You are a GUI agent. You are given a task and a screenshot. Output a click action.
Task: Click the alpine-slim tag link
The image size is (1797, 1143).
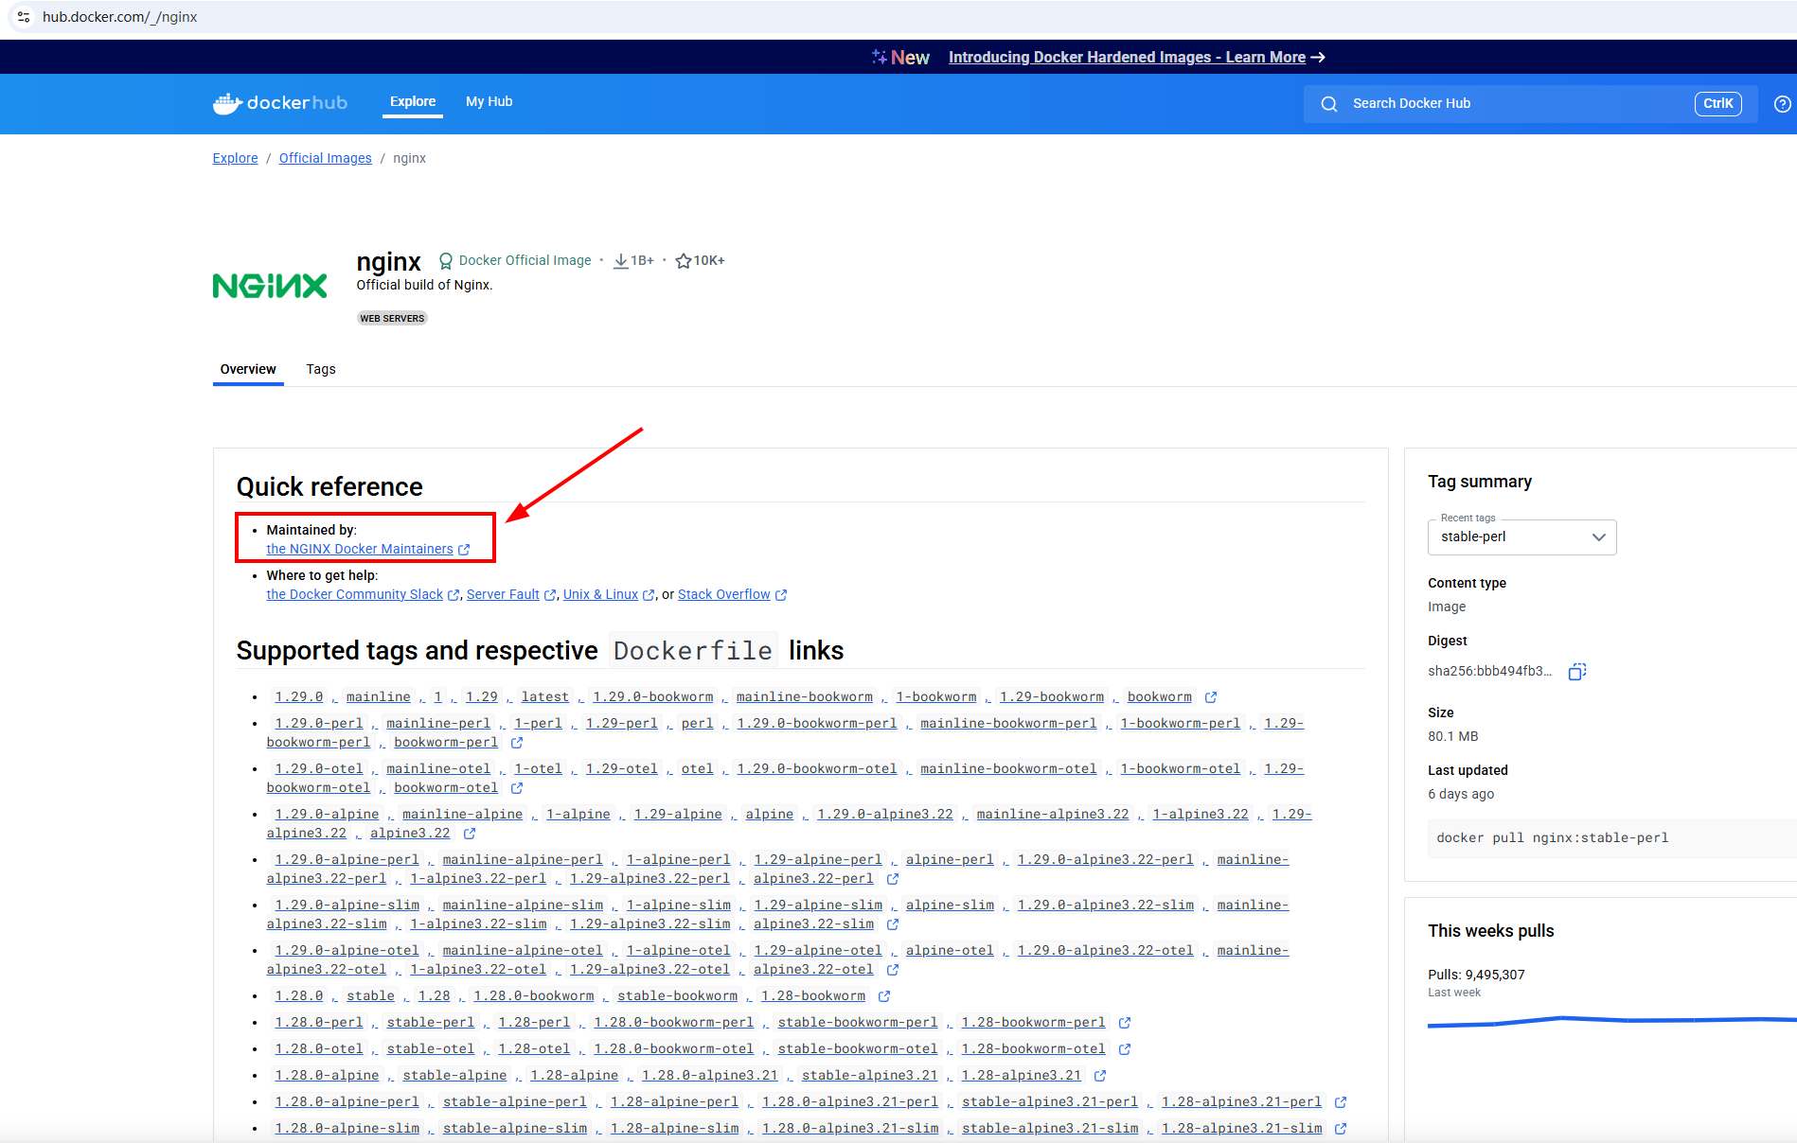coord(950,905)
